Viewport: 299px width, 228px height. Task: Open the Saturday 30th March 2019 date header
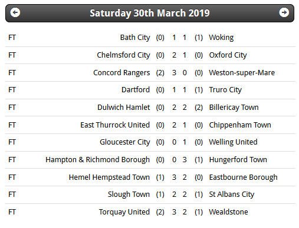pos(150,13)
